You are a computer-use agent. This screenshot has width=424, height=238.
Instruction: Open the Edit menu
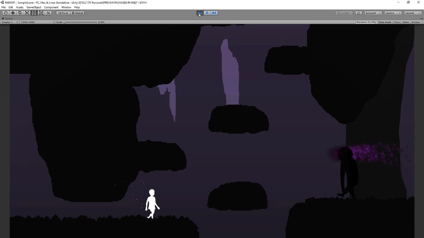pos(11,7)
